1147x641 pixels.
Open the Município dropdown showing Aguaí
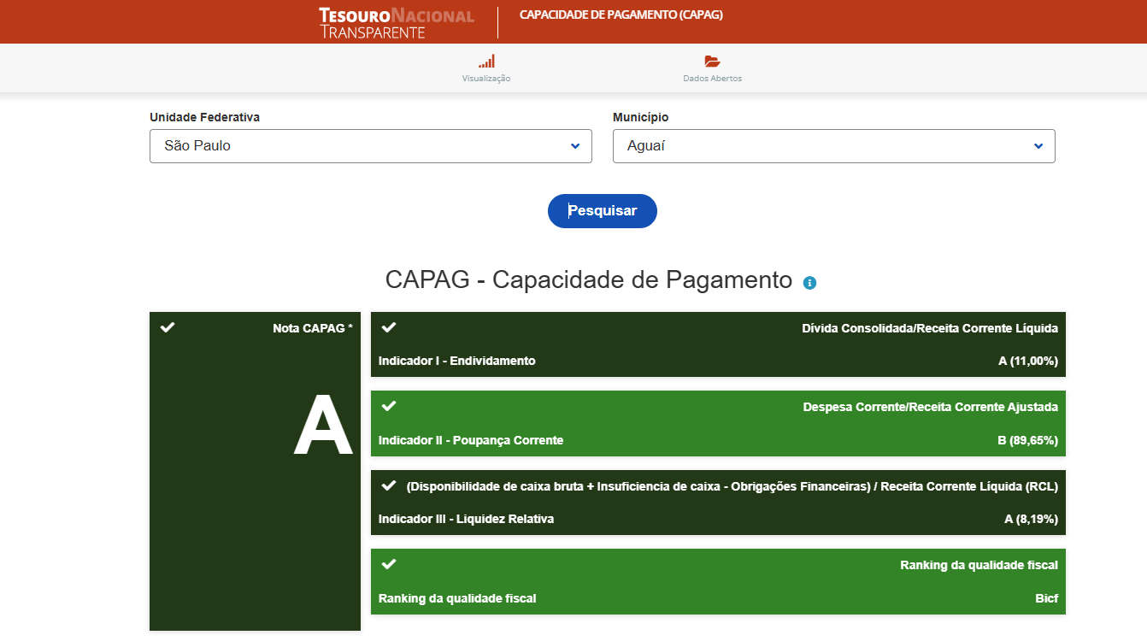point(833,146)
